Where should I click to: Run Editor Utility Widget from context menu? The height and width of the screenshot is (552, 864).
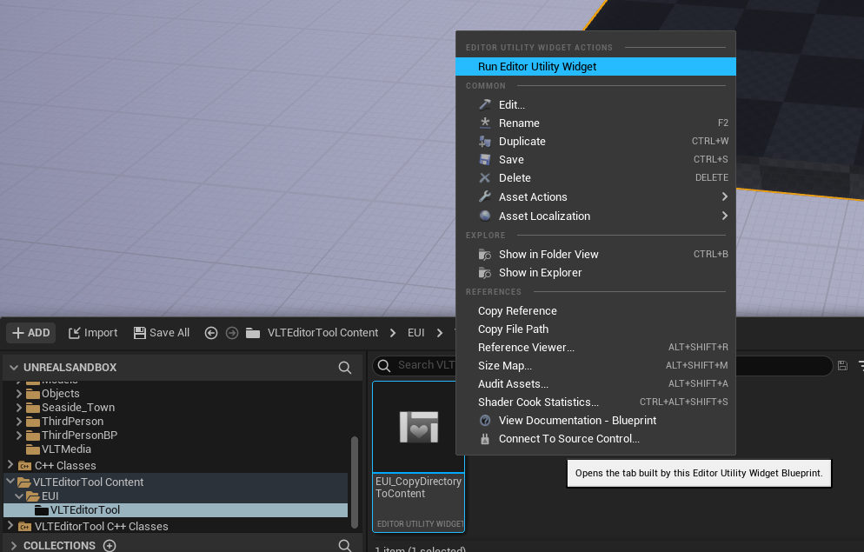(595, 67)
